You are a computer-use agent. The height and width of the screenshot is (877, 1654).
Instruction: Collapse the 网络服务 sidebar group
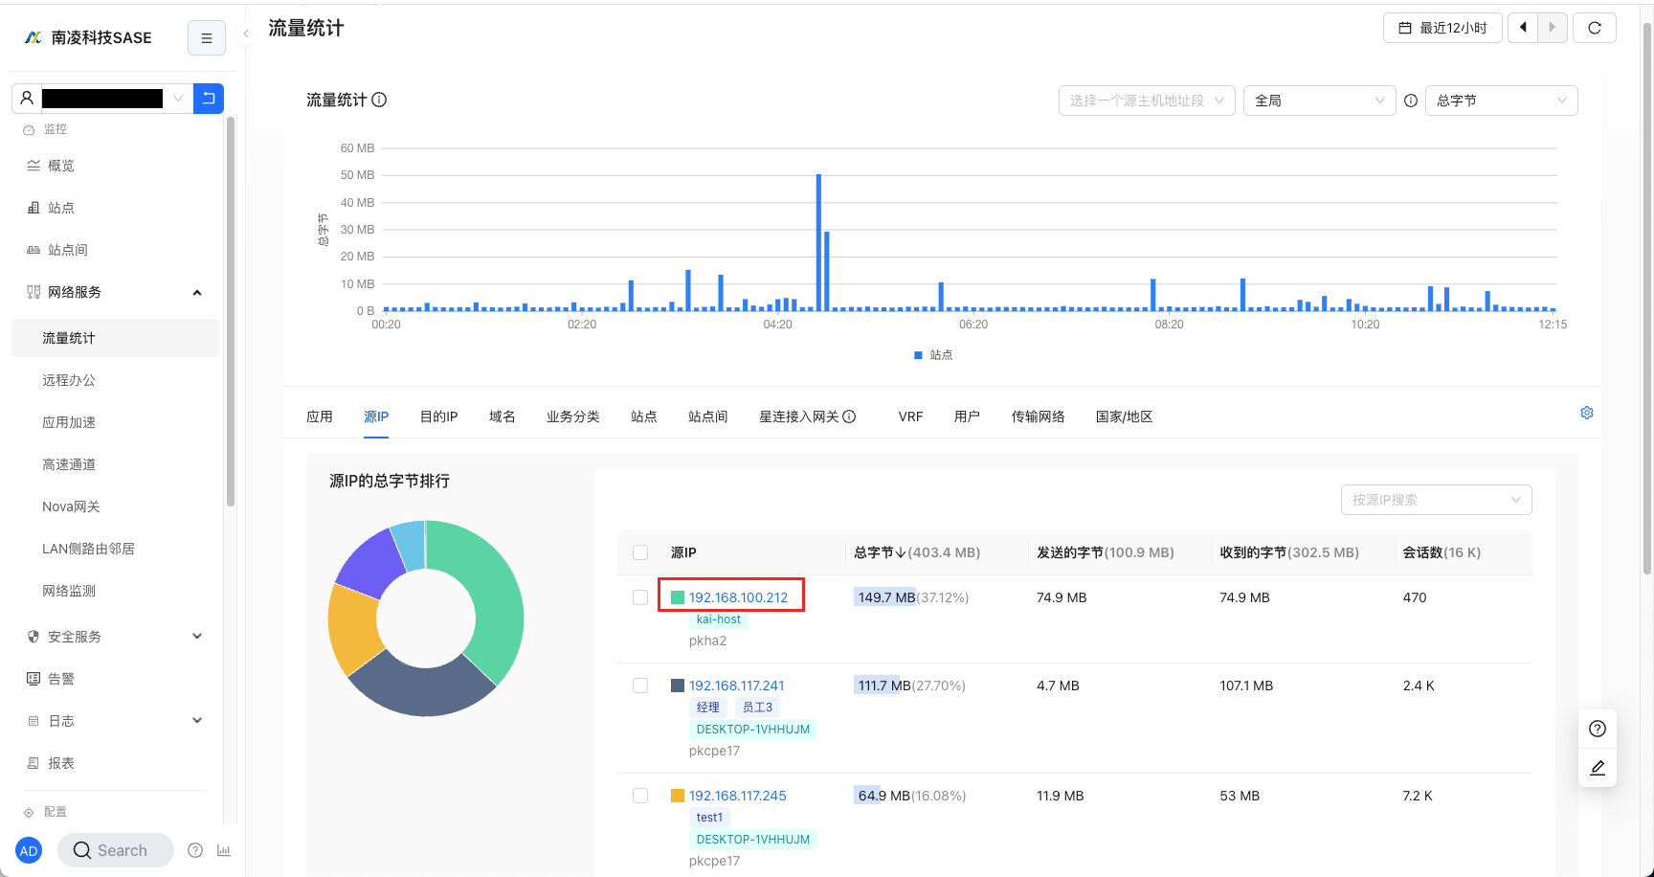tap(115, 292)
